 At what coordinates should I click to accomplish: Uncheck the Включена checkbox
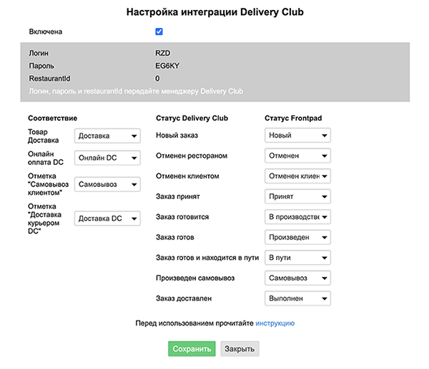[159, 31]
